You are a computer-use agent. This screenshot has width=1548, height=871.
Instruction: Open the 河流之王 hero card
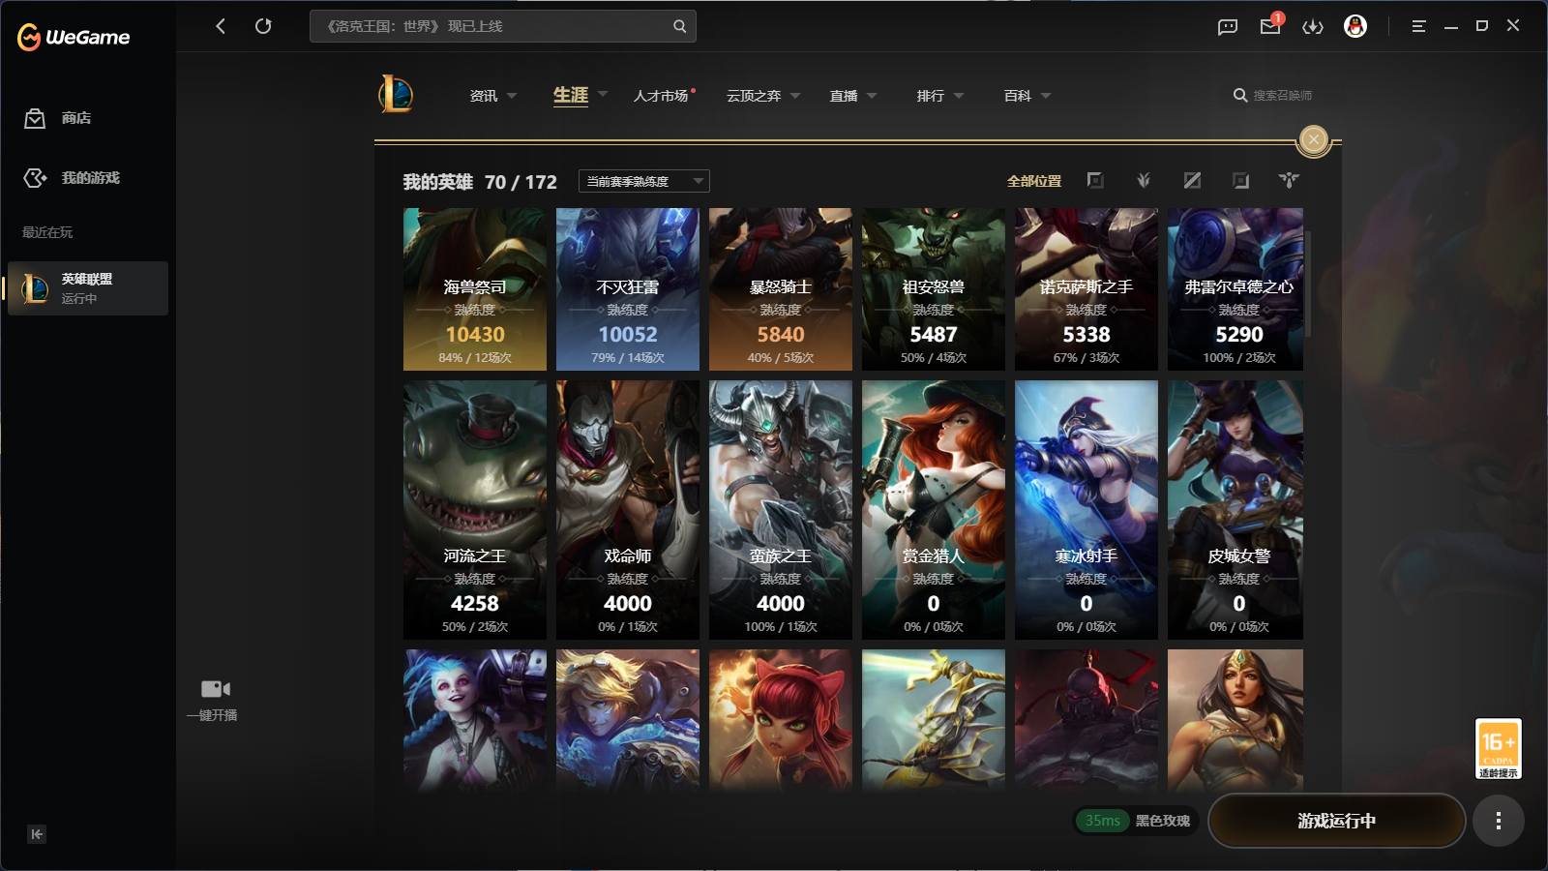475,510
